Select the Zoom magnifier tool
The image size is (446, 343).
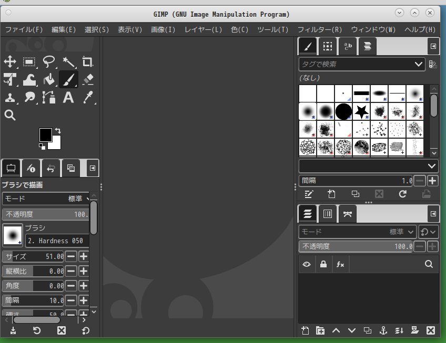pos(10,115)
